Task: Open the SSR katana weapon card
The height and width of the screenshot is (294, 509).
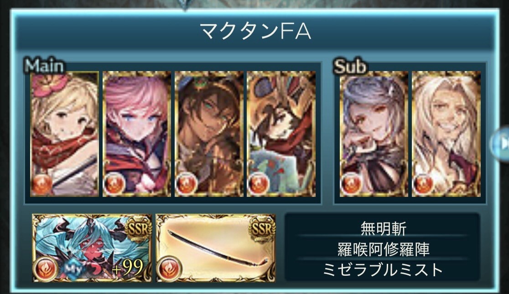Action: [216, 248]
